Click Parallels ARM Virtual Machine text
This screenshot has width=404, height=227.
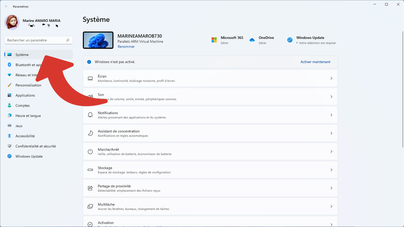(140, 42)
